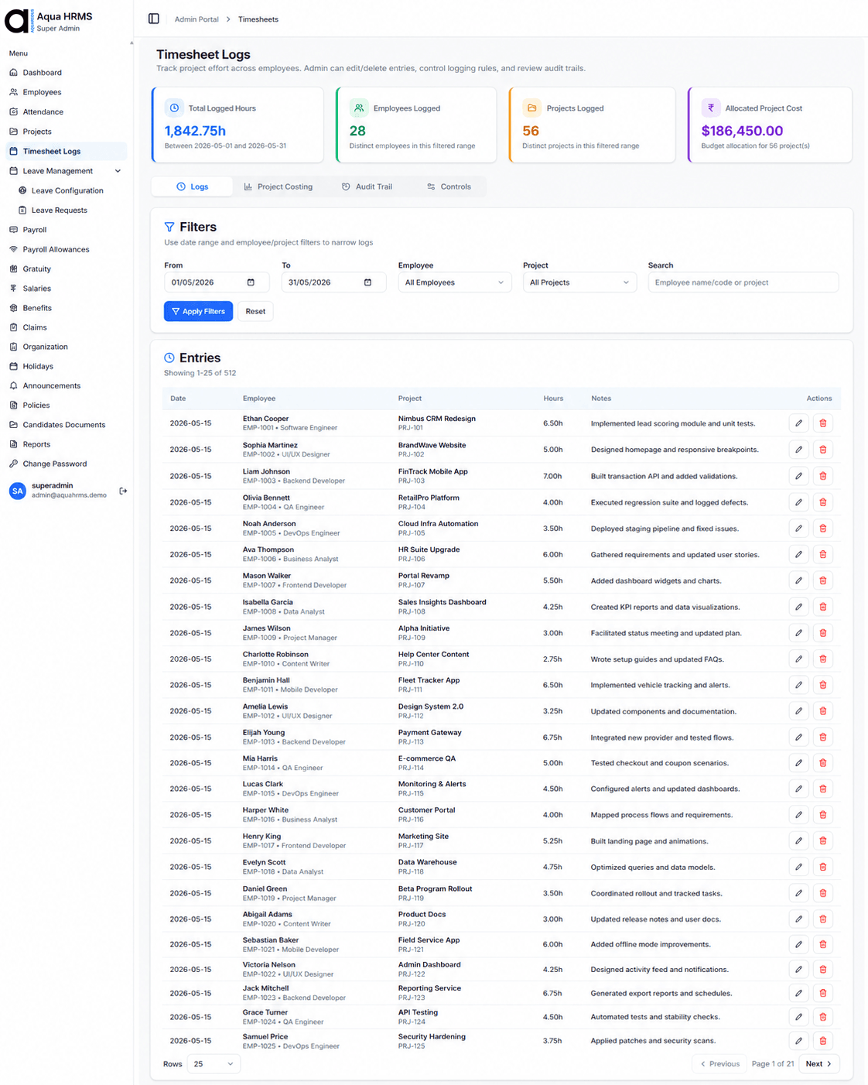Screen dimensions: 868x1085
Task: Edit Harper White's Customer Portal entry
Action: [x=798, y=815]
